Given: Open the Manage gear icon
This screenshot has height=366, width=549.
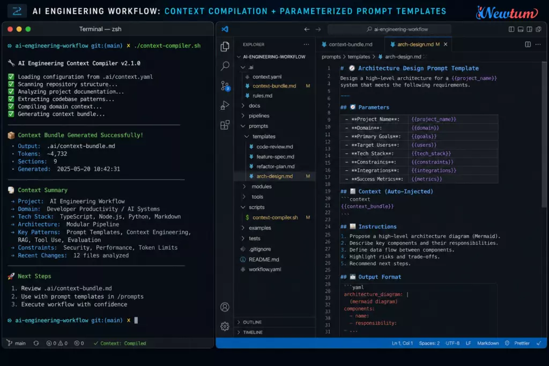Looking at the screenshot, I should (225, 326).
